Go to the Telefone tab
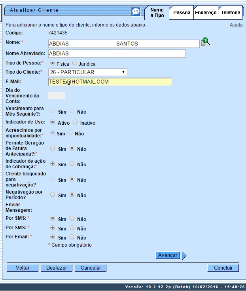246x291 pixels. click(x=231, y=13)
